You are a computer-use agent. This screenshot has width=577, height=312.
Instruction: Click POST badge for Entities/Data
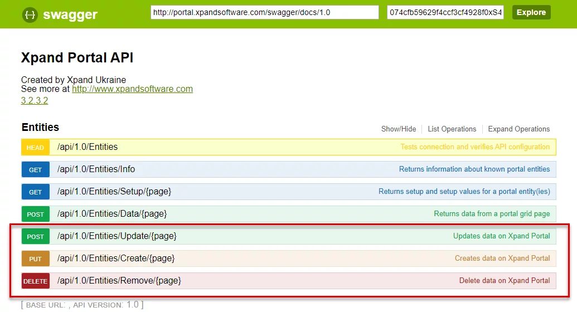35,214
